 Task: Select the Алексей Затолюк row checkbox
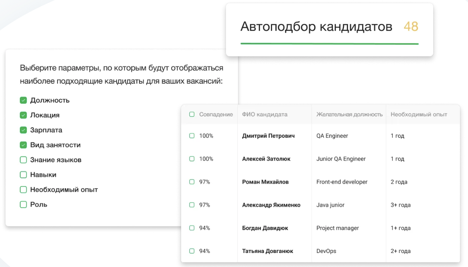click(x=192, y=159)
